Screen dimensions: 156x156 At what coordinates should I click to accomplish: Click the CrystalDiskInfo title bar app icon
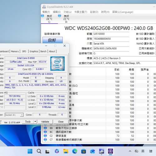[x=44, y=7]
